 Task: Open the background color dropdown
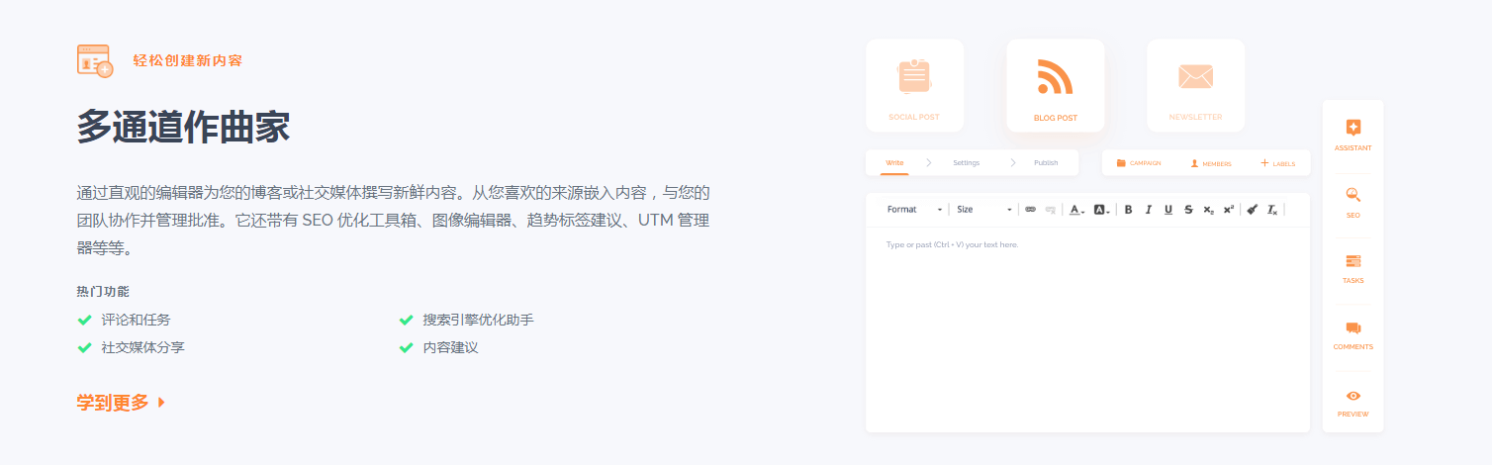[1101, 210]
